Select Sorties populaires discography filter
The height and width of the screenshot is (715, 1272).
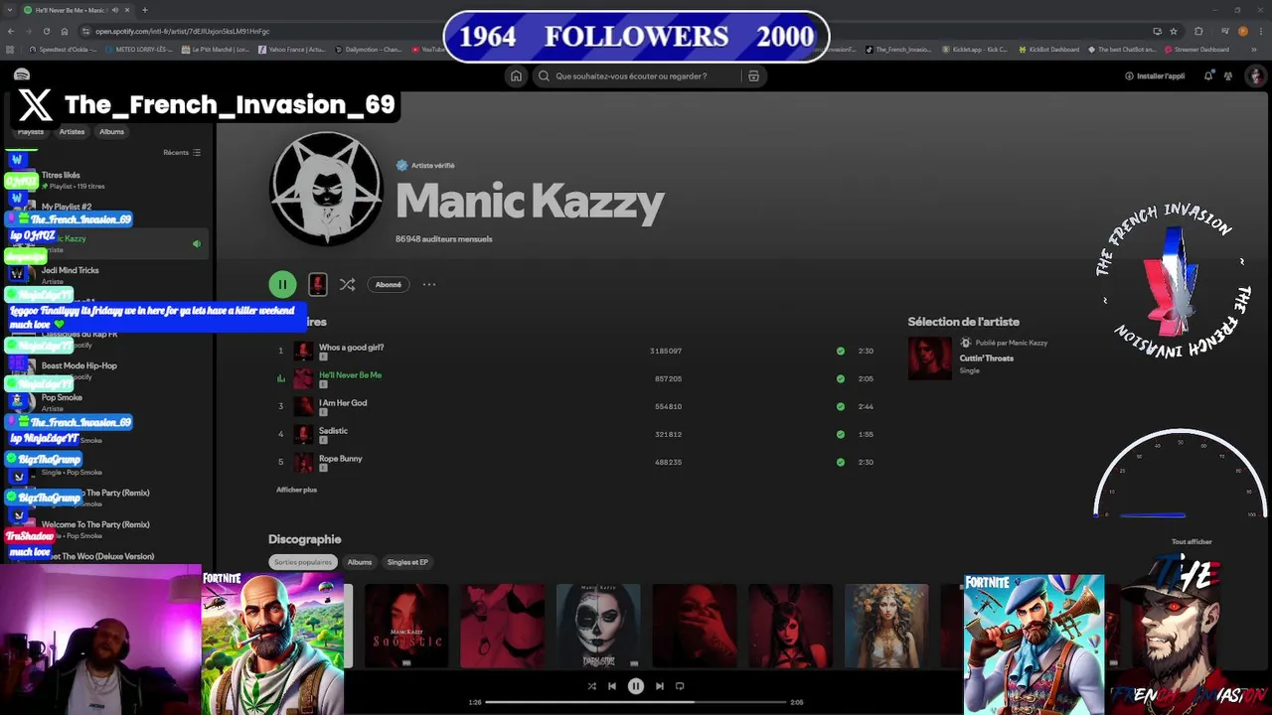303,562
